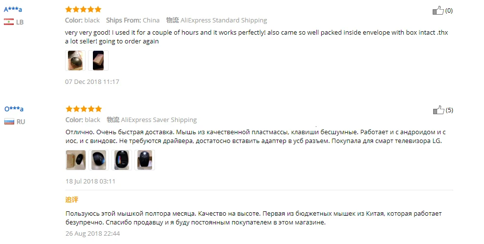Click the AliExpress Saver Shipping label
Viewport: 484px width, 244px height.
click(159, 120)
